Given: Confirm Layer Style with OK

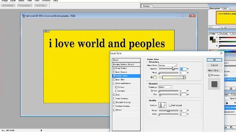Looking at the screenshot, I should point(214,60).
